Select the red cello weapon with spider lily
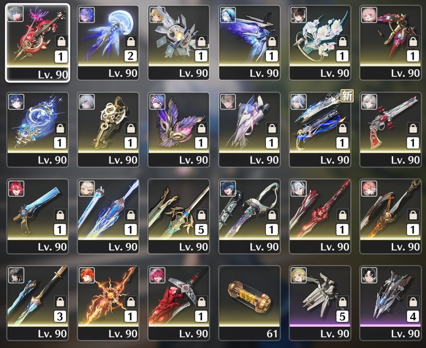426x348 pixels. (x=37, y=43)
